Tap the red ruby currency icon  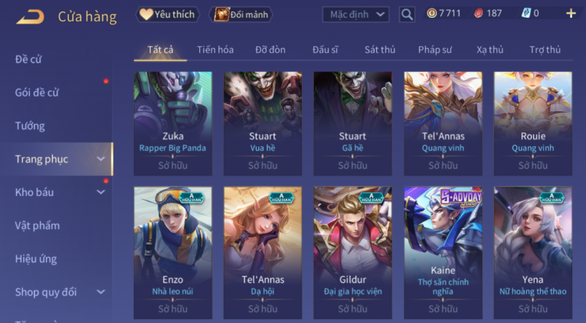(x=478, y=14)
